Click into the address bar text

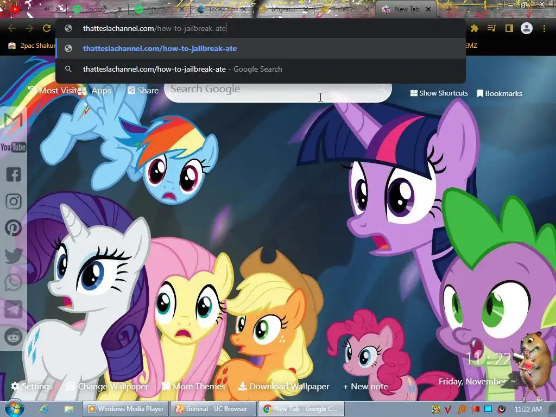pyautogui.click(x=155, y=28)
